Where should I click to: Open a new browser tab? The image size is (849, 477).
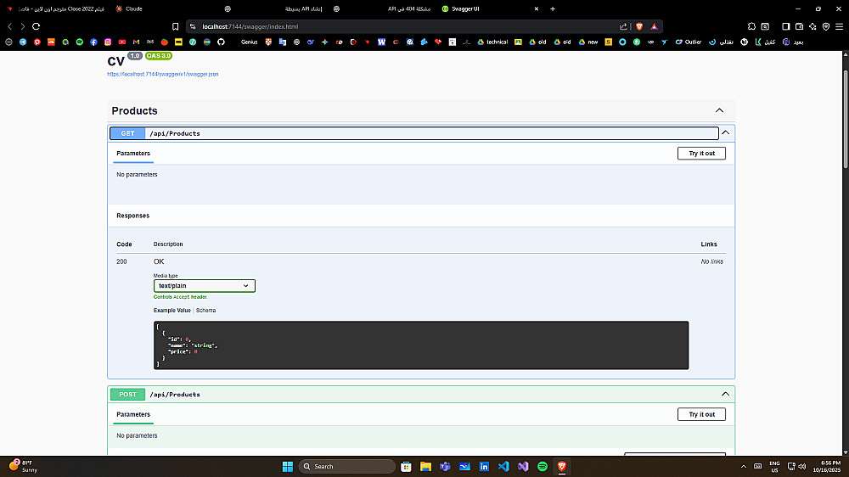[x=553, y=8]
